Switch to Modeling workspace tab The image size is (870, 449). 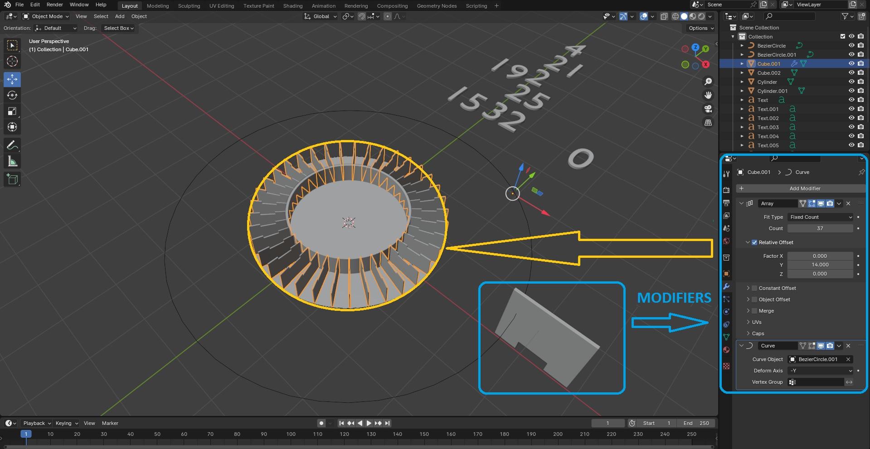click(158, 6)
